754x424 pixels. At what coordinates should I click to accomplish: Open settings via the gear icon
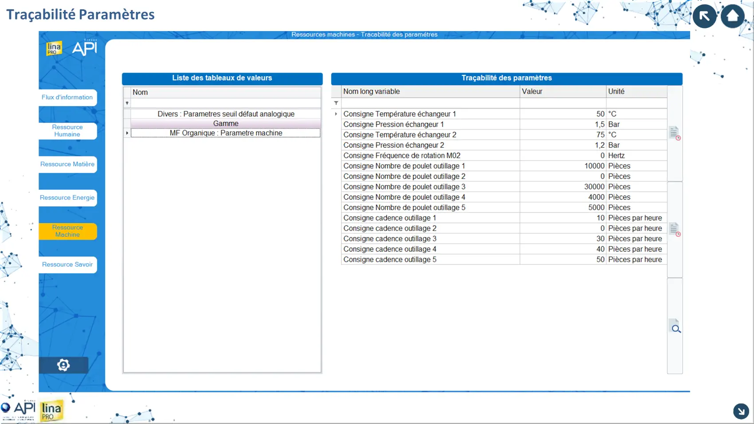point(63,365)
